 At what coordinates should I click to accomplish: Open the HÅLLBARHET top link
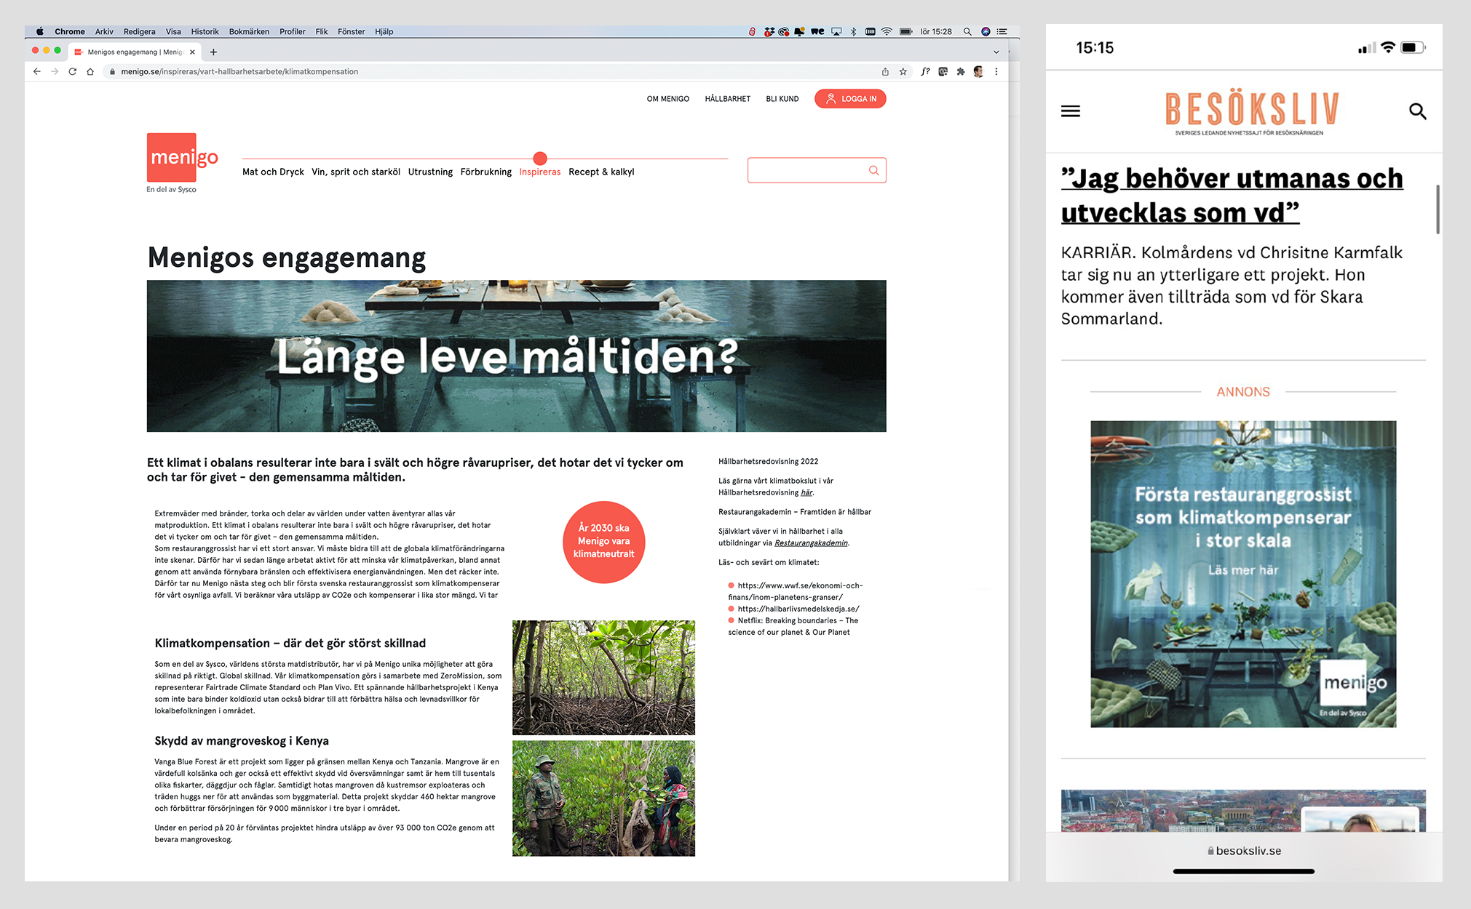point(727,99)
